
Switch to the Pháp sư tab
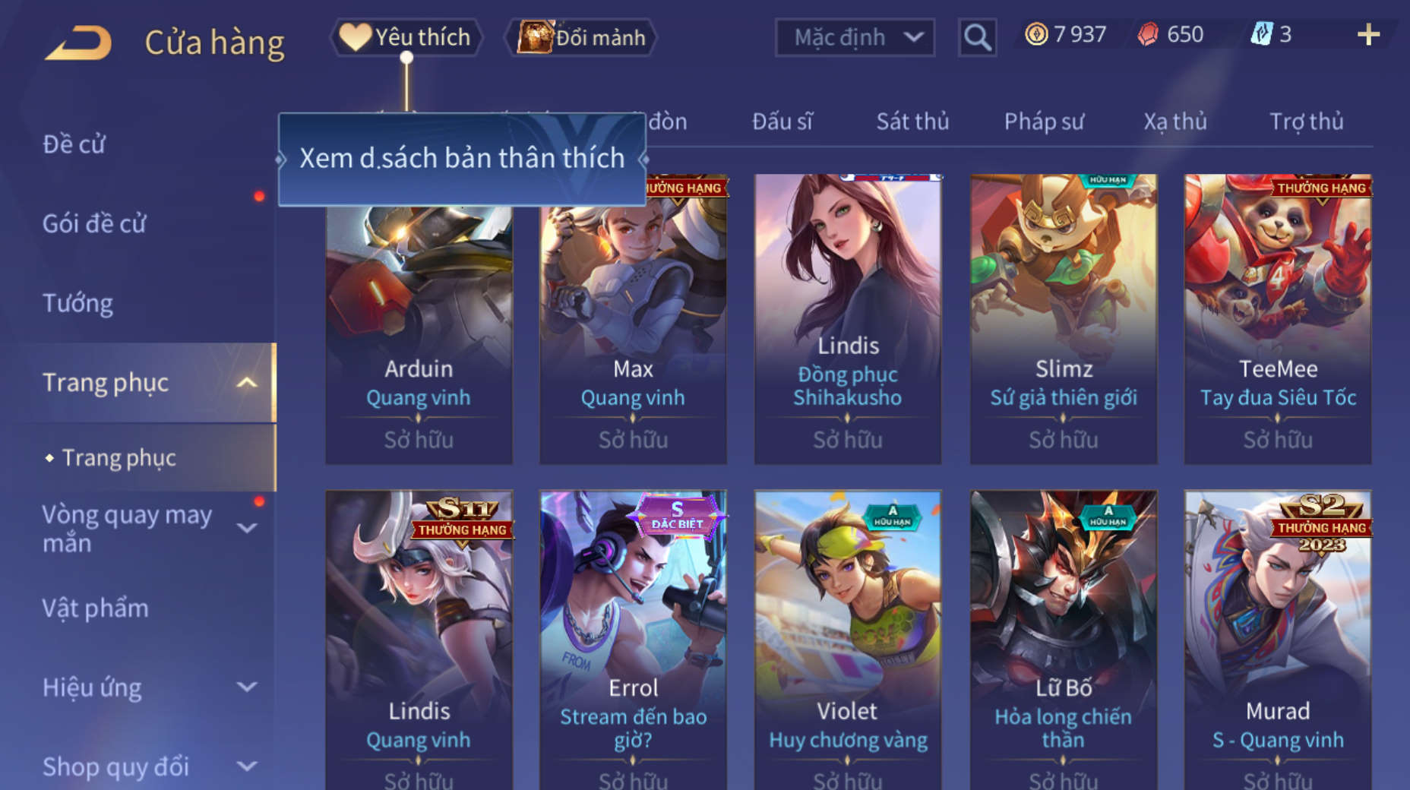coord(1044,122)
